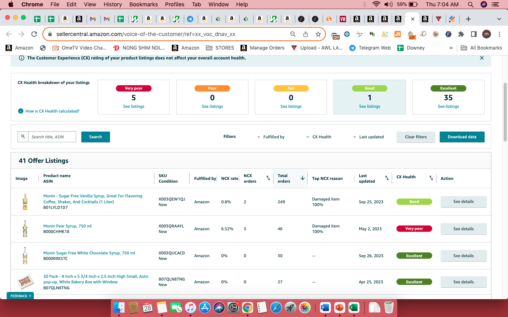Open the JS extension icon in toolbar
The width and height of the screenshot is (508, 317).
click(x=398, y=34)
